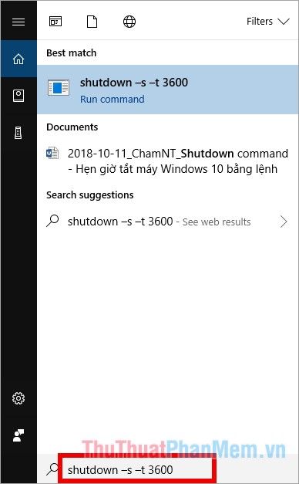Click the Word document file icon
Viewport: 299px width, 484px height.
(x=52, y=153)
